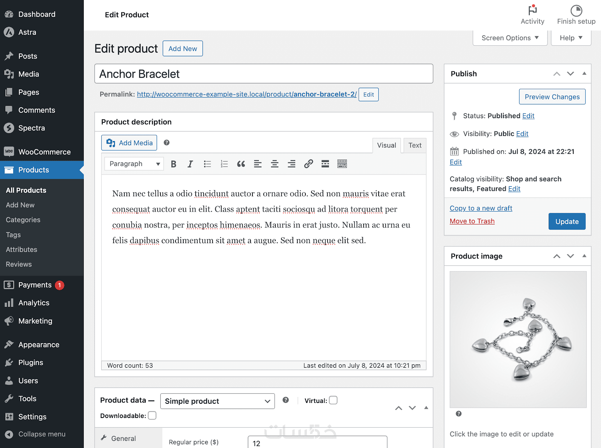Move Publish panel down
This screenshot has width=601, height=448.
click(x=571, y=74)
